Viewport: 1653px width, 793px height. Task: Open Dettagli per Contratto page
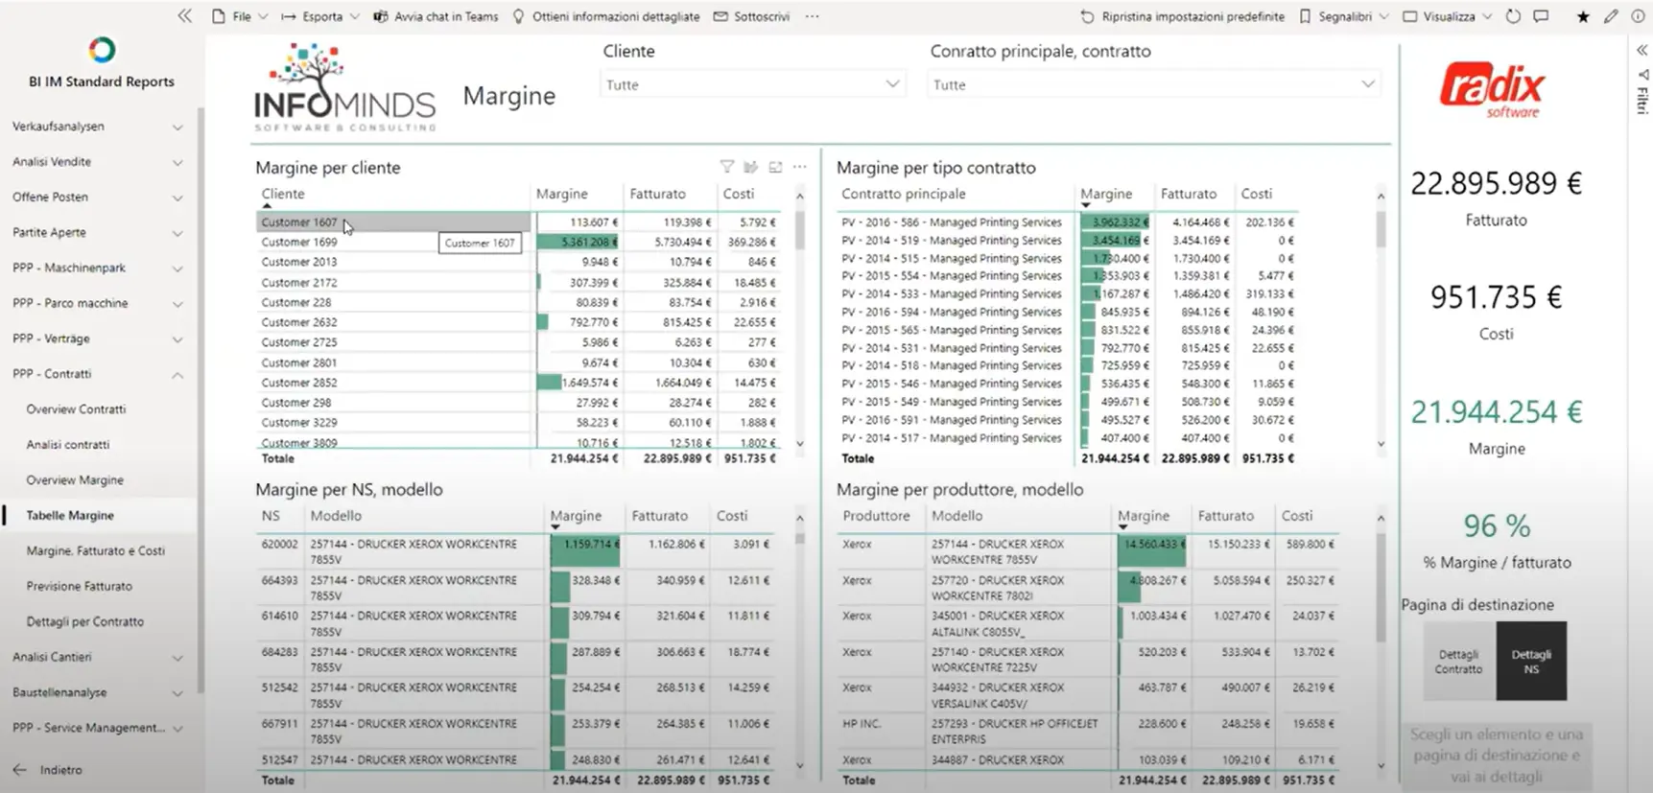click(85, 621)
